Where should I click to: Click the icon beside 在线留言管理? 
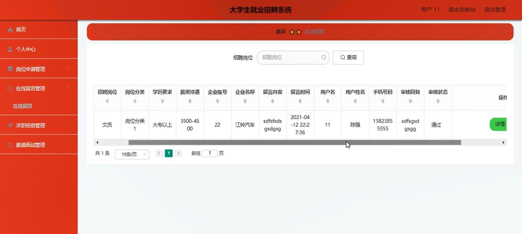(x=10, y=88)
